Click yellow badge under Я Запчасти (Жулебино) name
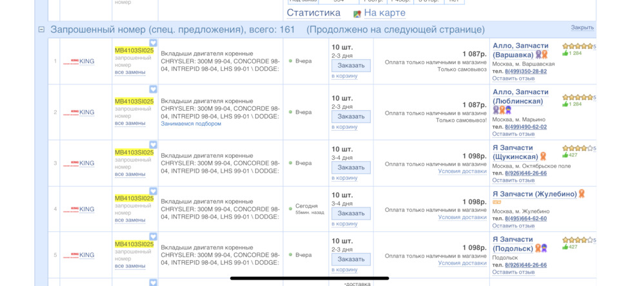 (496, 203)
